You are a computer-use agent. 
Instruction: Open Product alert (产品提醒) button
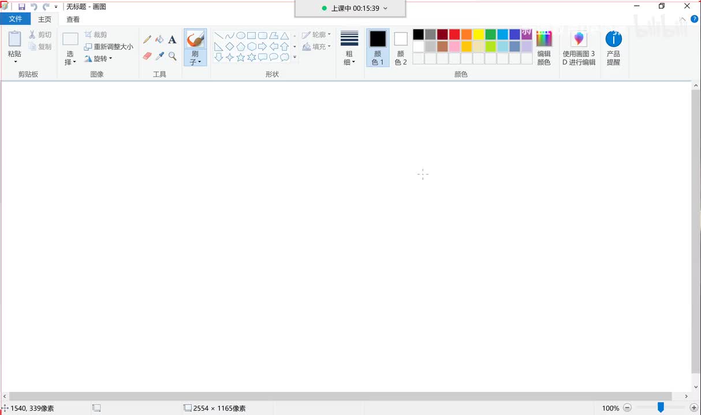pos(613,48)
